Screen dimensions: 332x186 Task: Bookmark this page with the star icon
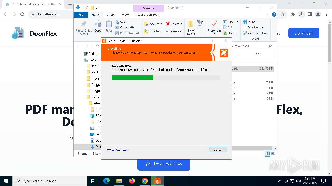(283, 14)
